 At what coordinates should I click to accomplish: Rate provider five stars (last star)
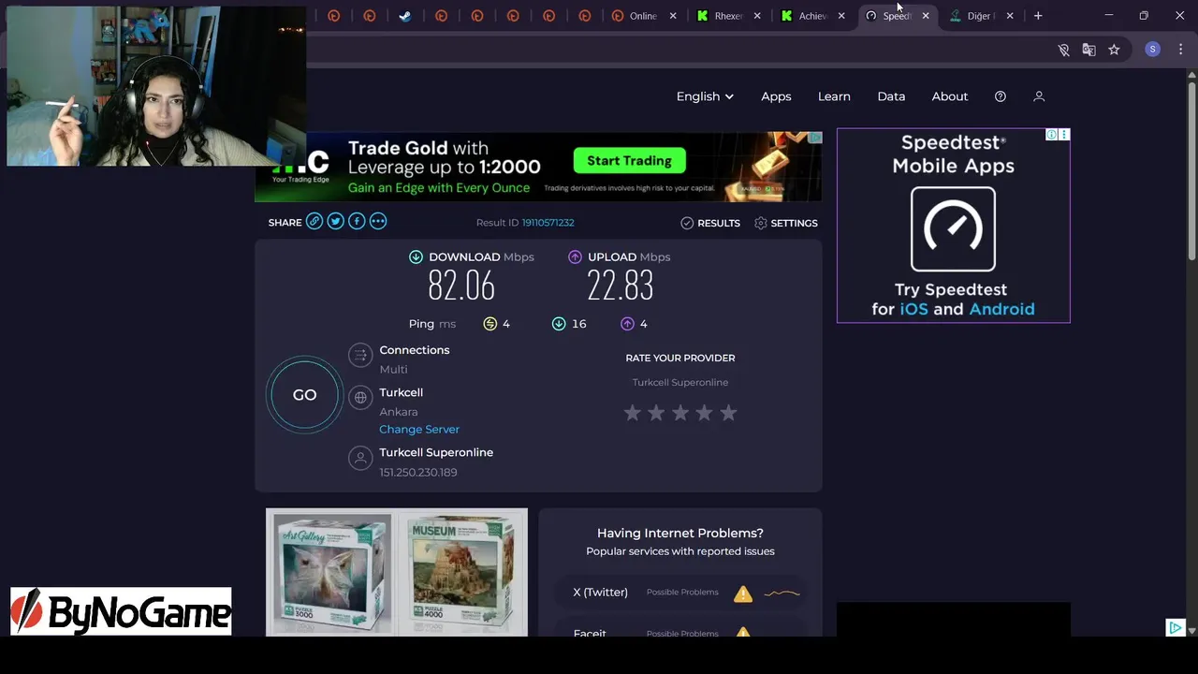(x=728, y=413)
